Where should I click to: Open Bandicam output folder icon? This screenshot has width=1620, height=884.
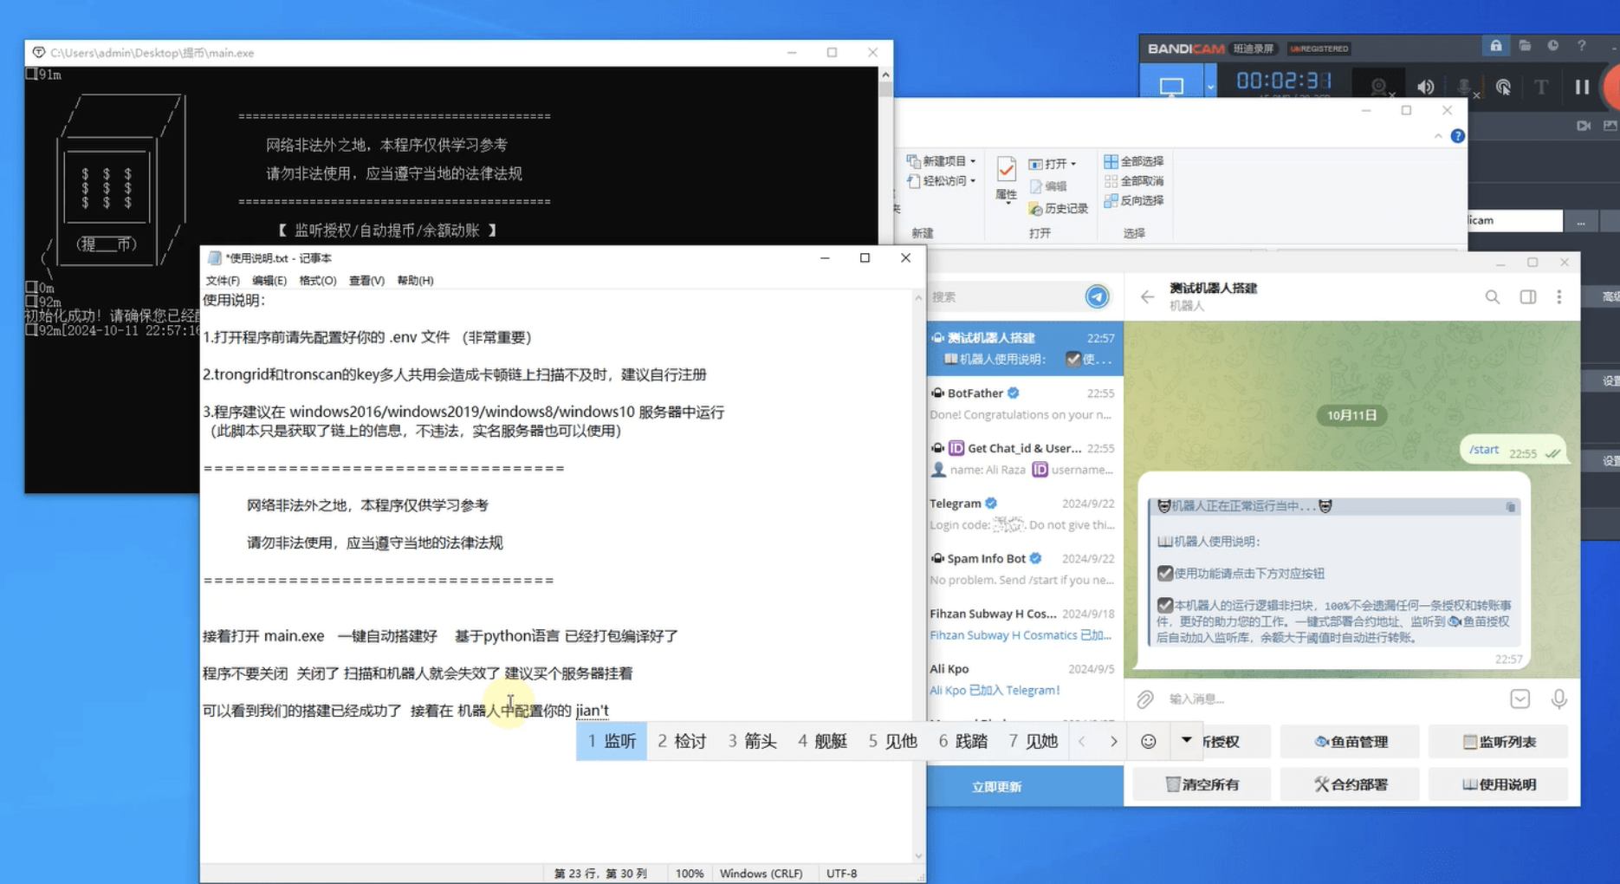[1525, 46]
